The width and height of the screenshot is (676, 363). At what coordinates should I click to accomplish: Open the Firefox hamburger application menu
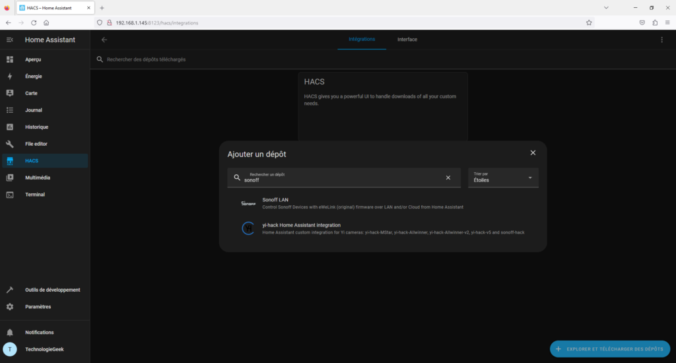[667, 23]
